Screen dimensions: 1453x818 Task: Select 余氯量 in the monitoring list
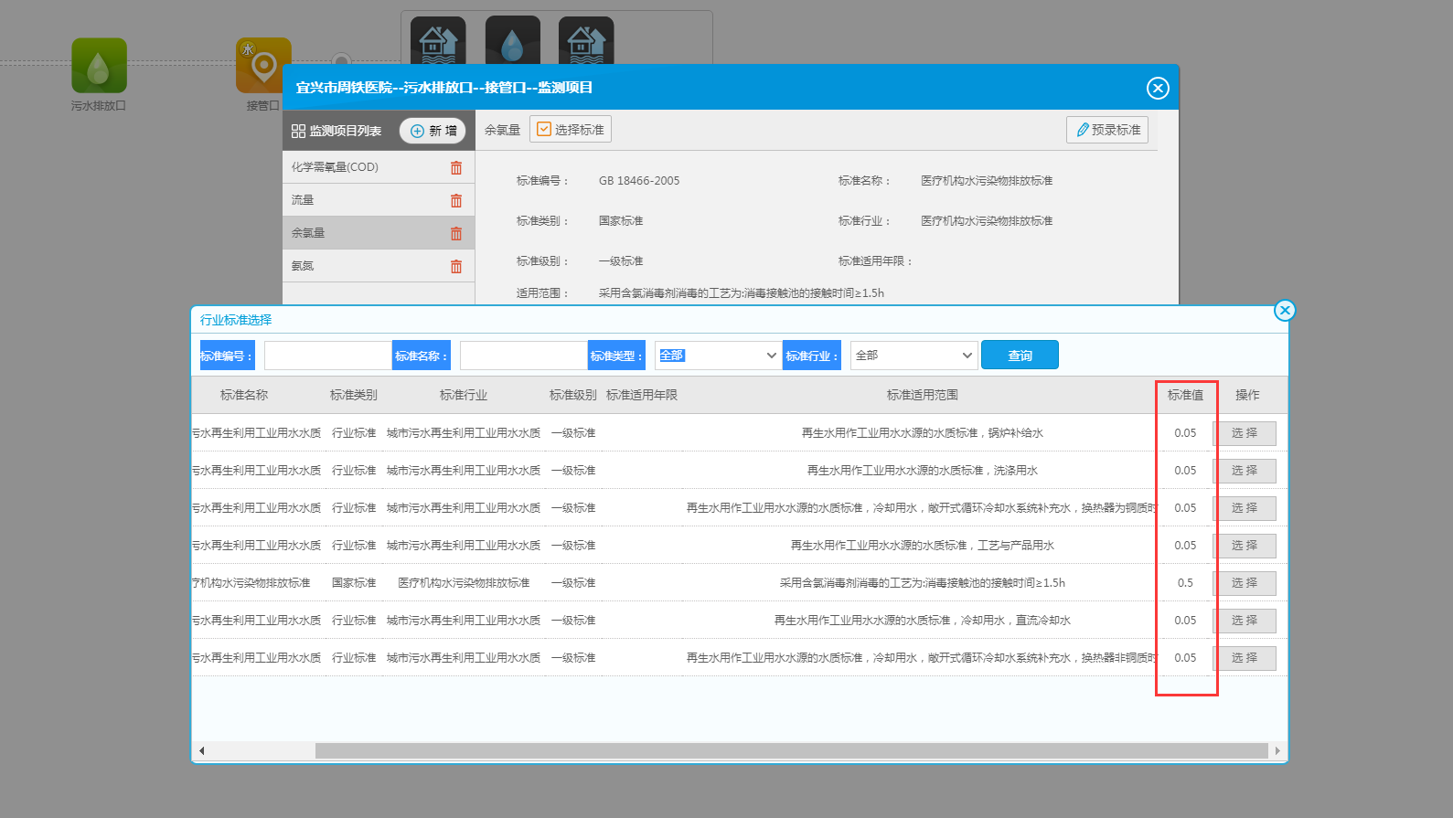pos(379,233)
